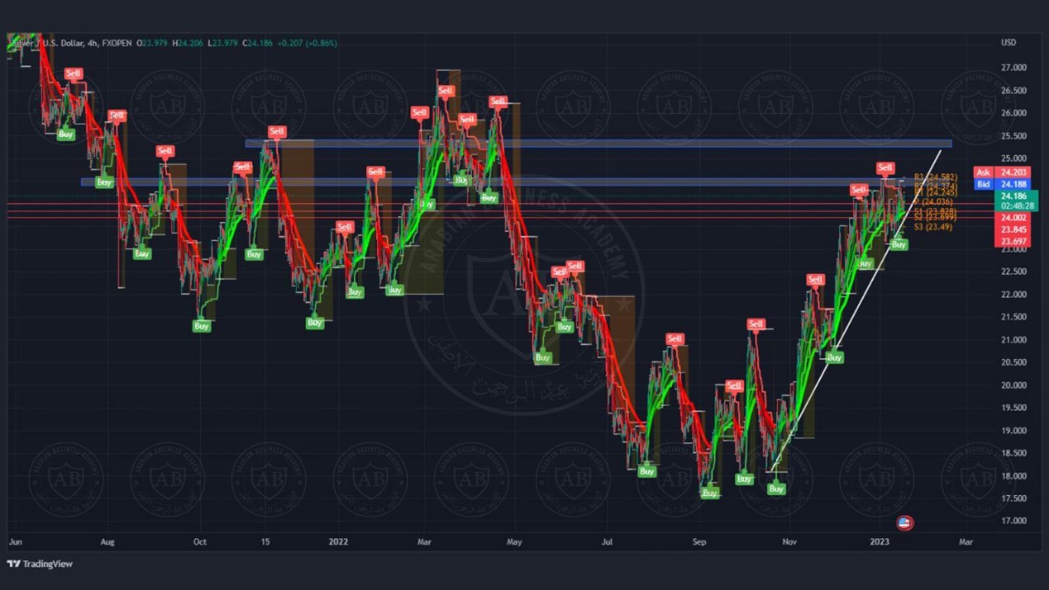The height and width of the screenshot is (590, 1049).
Task: Click the Ask label in the price scale
Action: (983, 172)
